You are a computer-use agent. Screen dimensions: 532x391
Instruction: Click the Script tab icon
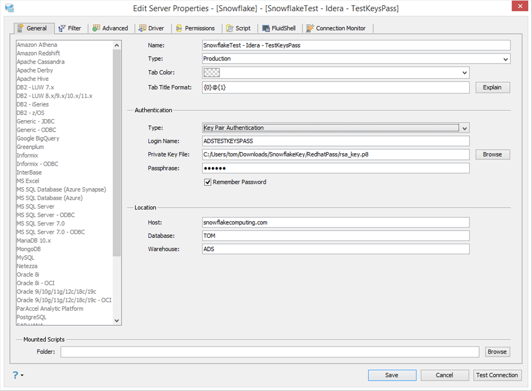click(230, 28)
